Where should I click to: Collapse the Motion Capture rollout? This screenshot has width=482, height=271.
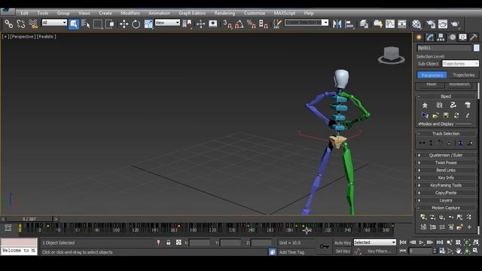click(446, 208)
